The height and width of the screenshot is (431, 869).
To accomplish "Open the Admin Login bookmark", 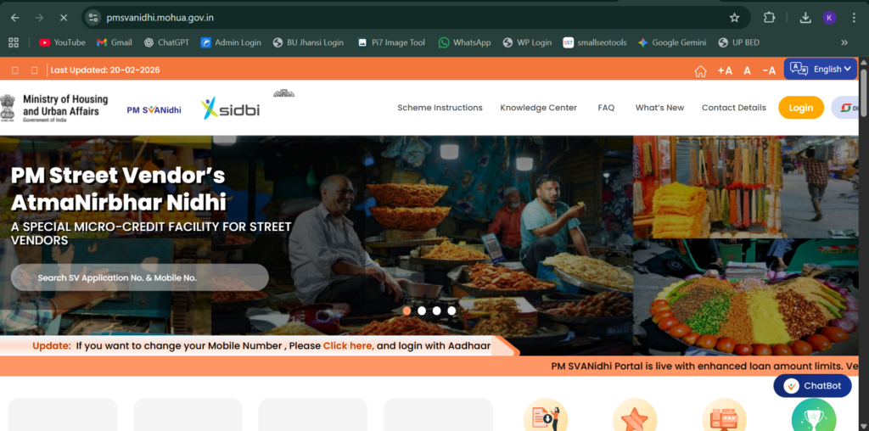I will (x=231, y=42).
